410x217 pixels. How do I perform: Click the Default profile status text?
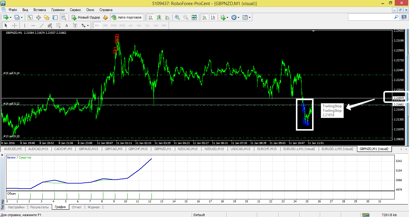click(199, 215)
